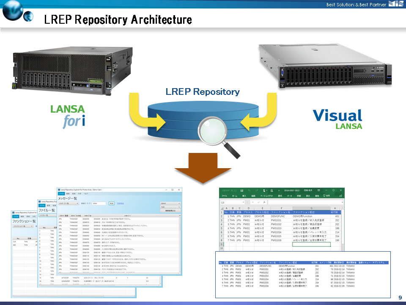Switch to the 挿入 tab in Excel

[x=244, y=196]
